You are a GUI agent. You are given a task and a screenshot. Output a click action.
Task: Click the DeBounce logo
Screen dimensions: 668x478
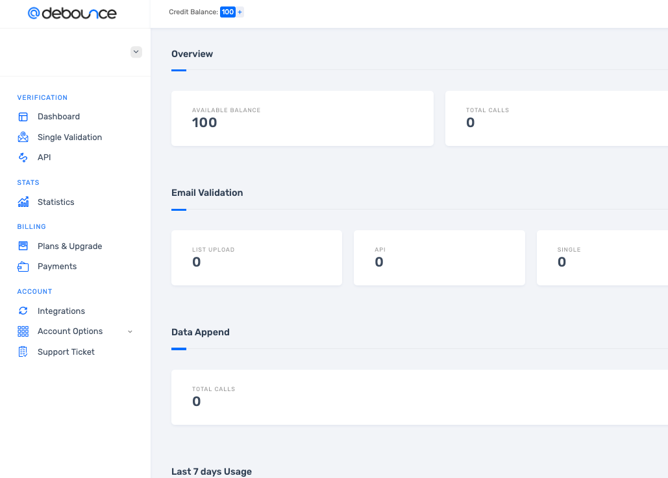click(x=72, y=13)
